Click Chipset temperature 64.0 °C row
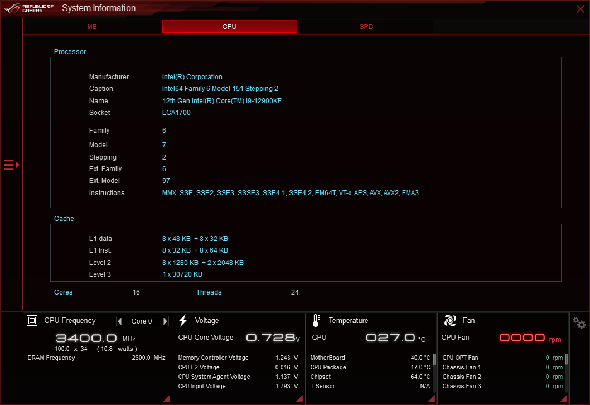This screenshot has width=590, height=405. pyautogui.click(x=370, y=377)
